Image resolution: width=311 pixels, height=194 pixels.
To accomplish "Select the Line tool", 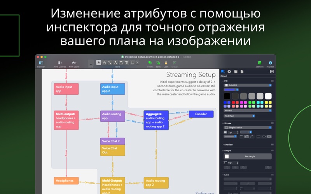I will pyautogui.click(x=110, y=62).
